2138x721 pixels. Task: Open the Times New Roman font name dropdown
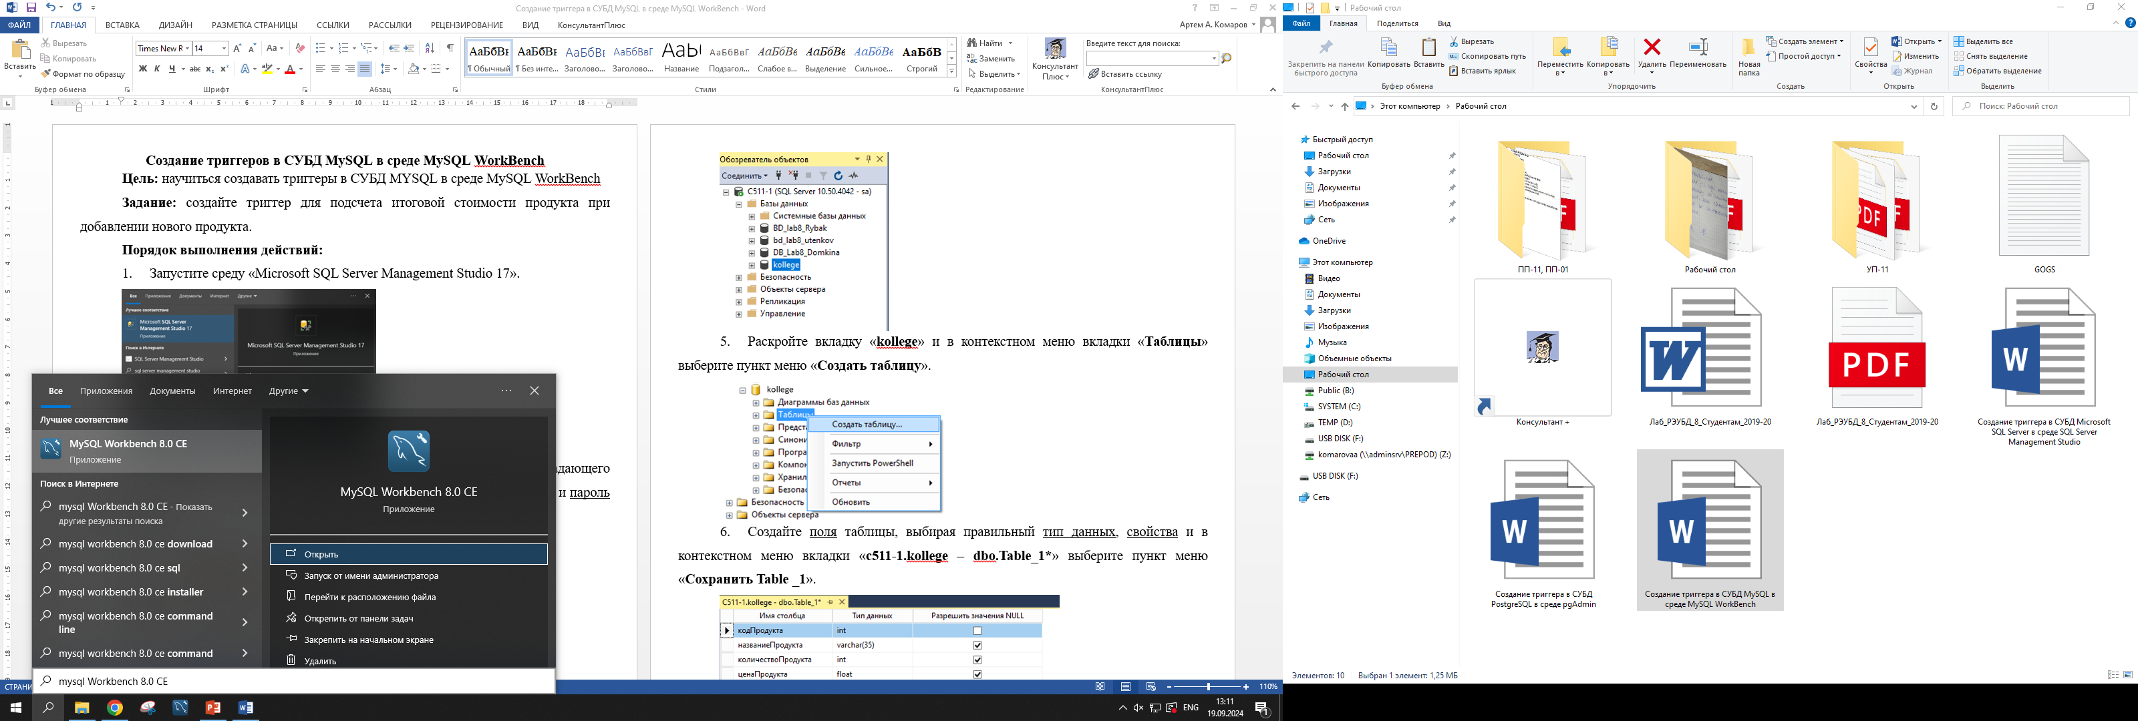coord(188,48)
